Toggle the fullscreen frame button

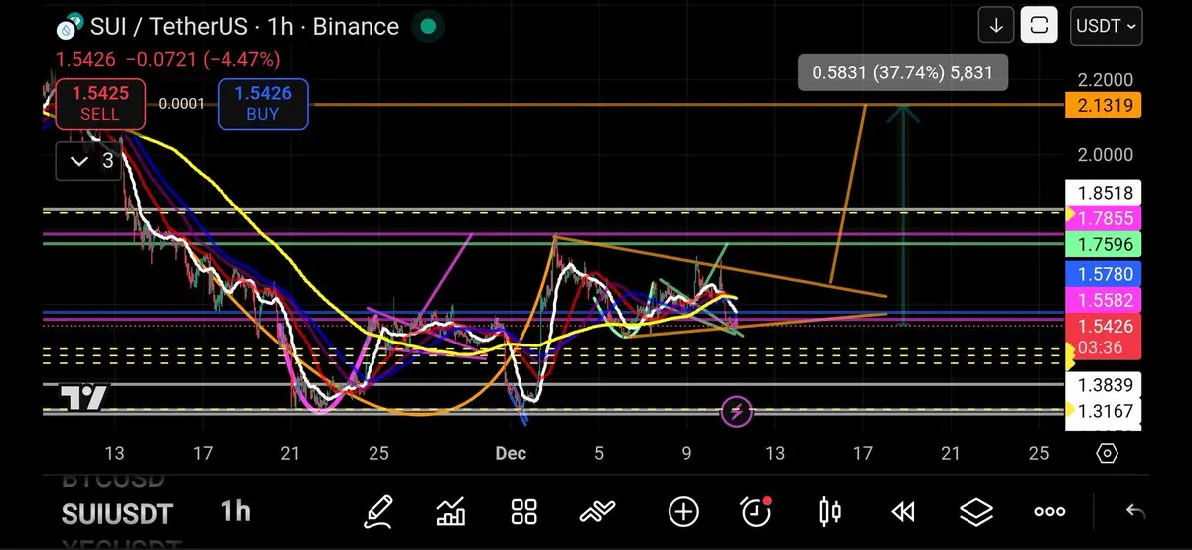pyautogui.click(x=1039, y=26)
